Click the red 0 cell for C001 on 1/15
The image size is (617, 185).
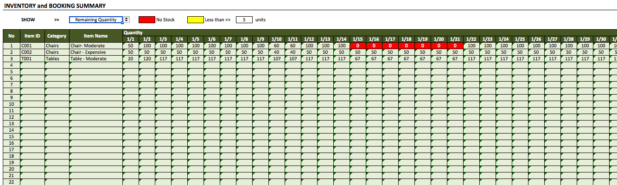[x=358, y=46]
